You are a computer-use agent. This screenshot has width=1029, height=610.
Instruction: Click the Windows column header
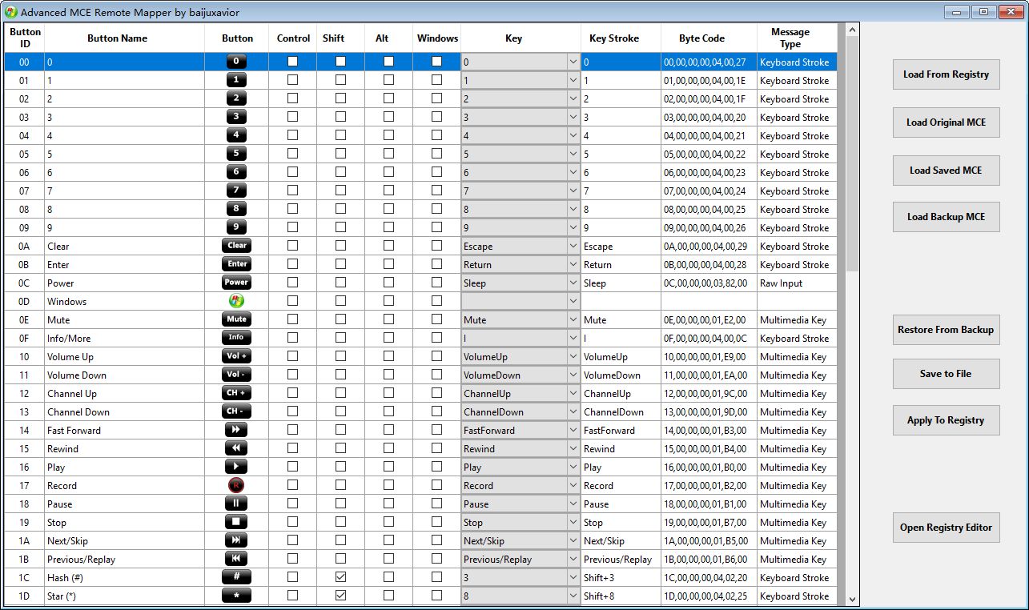tap(437, 38)
